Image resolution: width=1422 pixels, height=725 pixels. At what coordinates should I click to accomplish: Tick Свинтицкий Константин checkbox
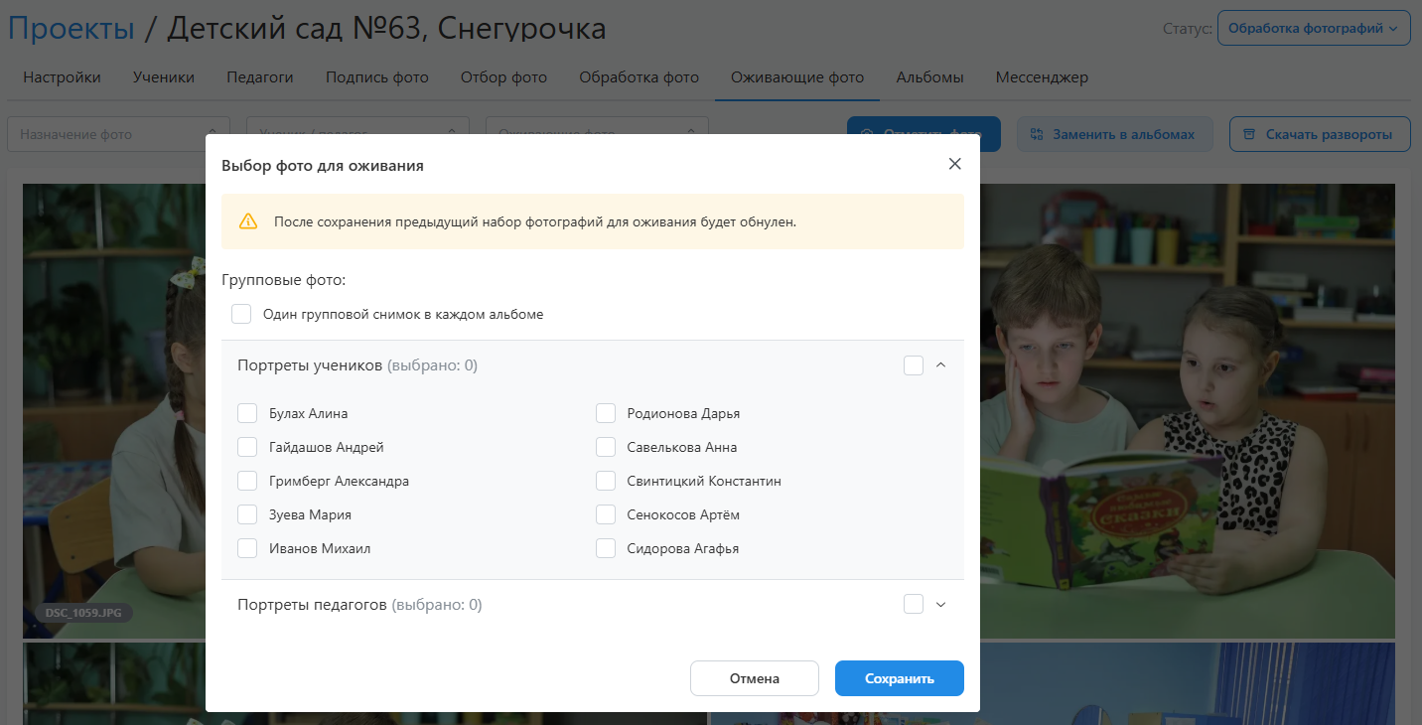pos(606,481)
